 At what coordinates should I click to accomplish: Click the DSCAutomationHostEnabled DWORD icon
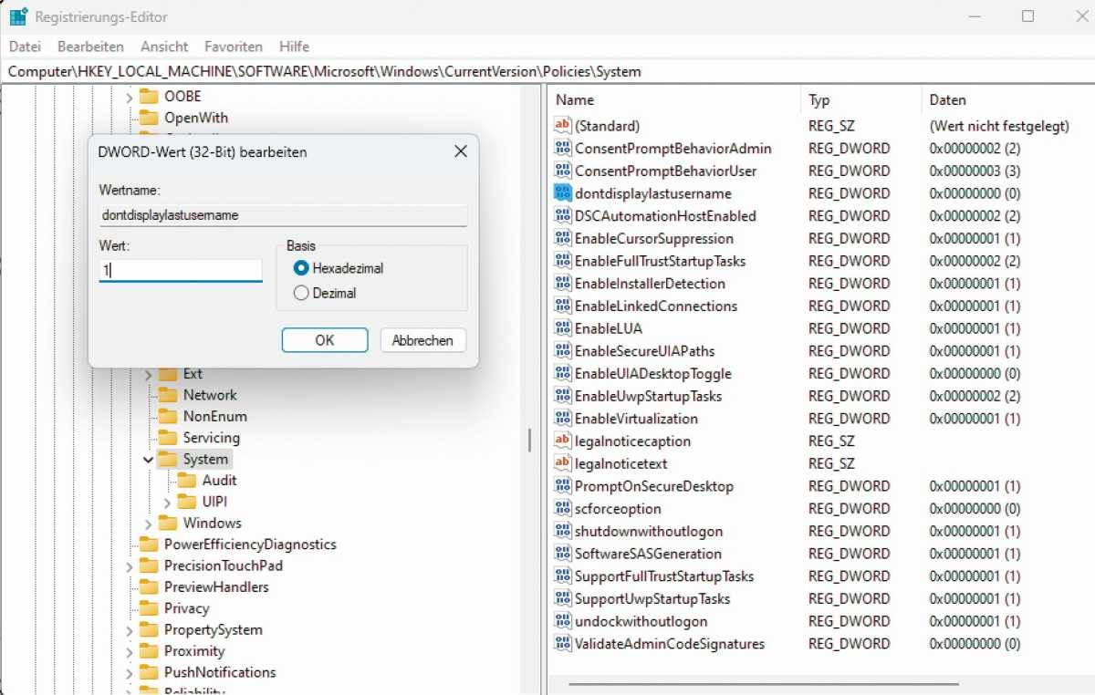click(562, 216)
